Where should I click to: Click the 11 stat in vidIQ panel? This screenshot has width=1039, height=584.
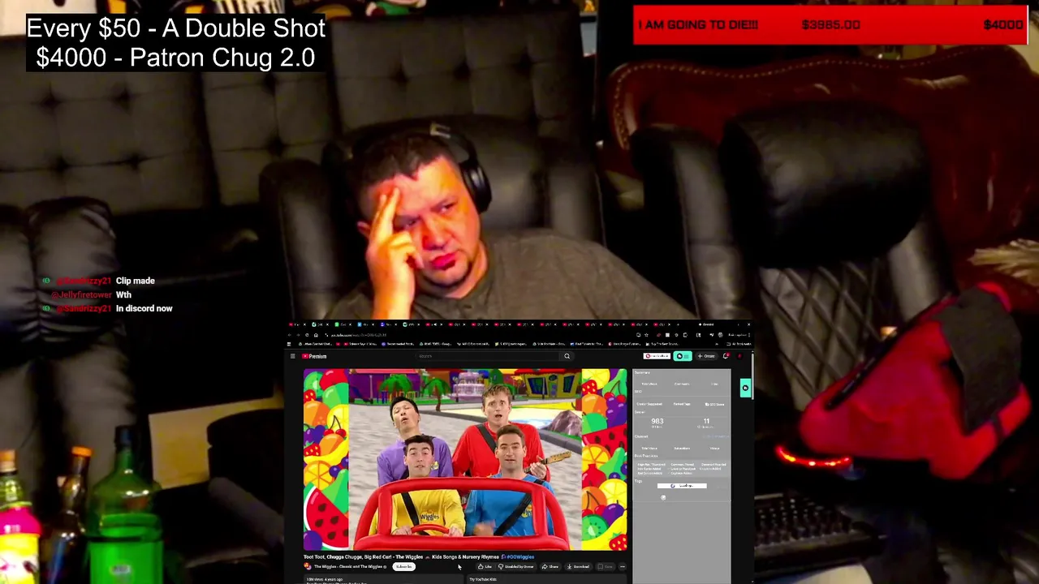(706, 422)
